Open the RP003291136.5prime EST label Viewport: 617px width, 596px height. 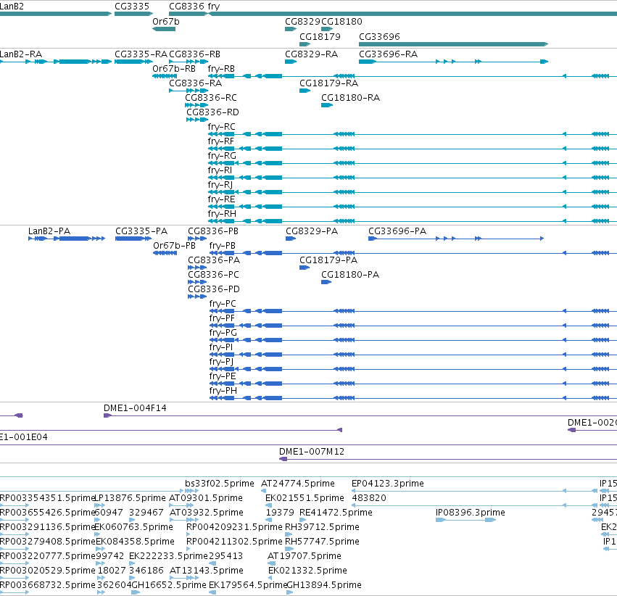pyautogui.click(x=48, y=527)
